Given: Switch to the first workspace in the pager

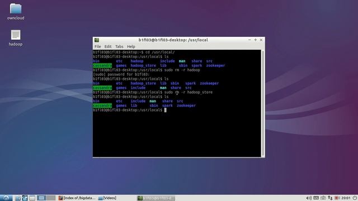Looking at the screenshot, I should (x=41, y=198).
